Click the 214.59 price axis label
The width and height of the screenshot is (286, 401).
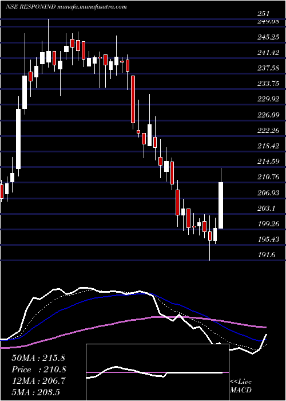[268, 162]
